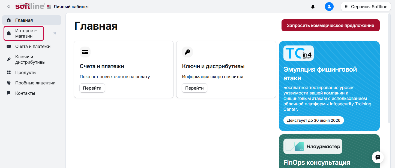This screenshot has height=168, width=395.
Task: Open Продукты from the sidebar
Action: (x=26, y=73)
